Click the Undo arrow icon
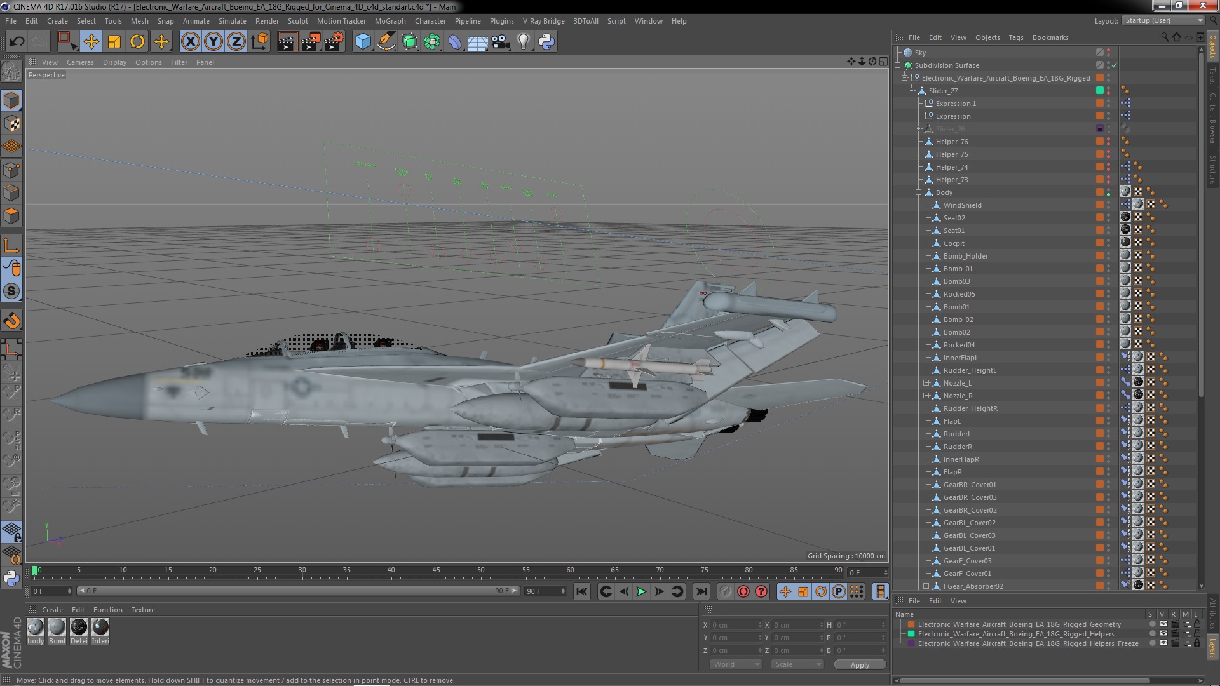1220x686 pixels. click(17, 42)
